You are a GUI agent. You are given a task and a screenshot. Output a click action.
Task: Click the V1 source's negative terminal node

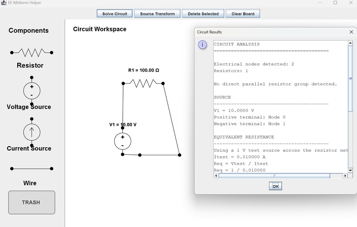click(123, 154)
